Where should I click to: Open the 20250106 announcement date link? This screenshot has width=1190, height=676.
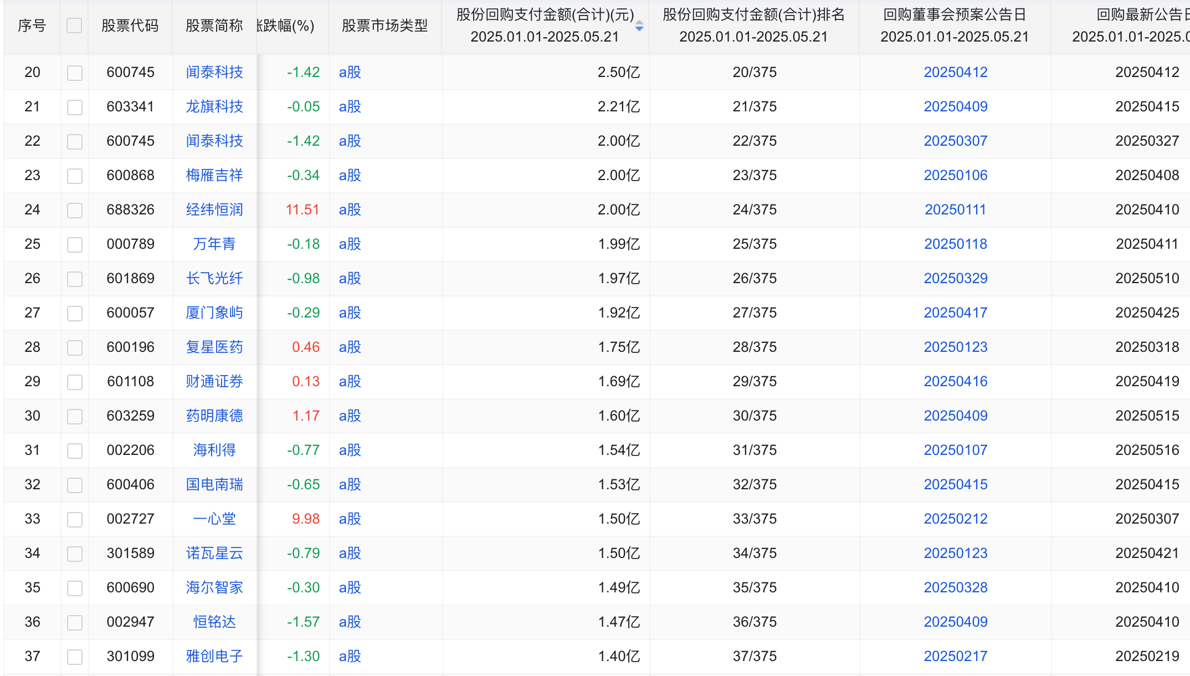(x=956, y=175)
